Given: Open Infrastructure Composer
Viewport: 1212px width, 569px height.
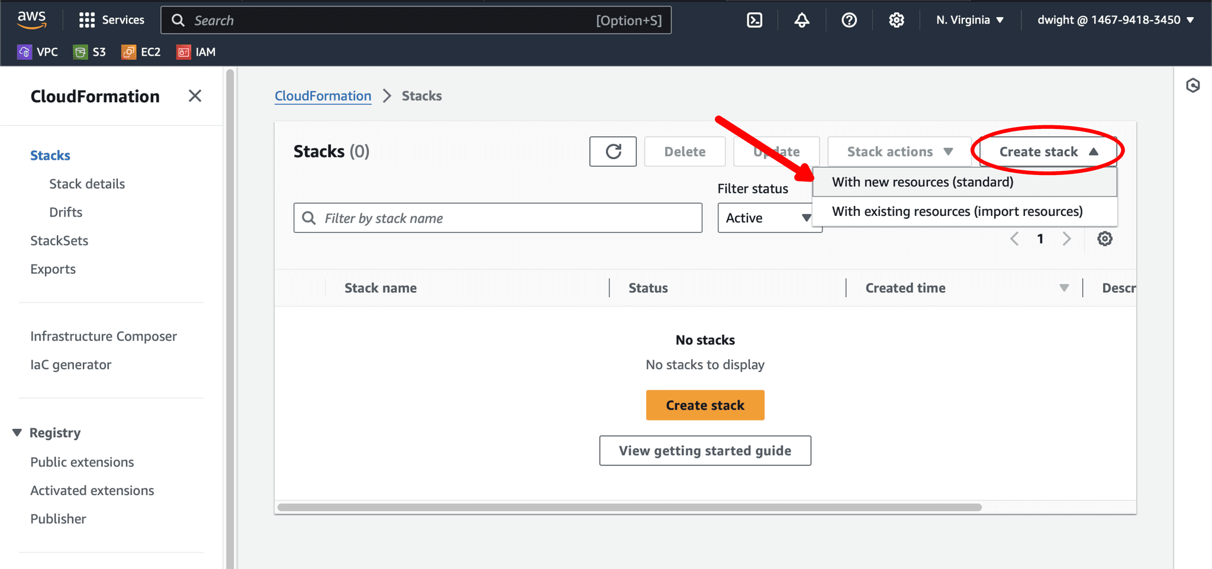Looking at the screenshot, I should (104, 337).
